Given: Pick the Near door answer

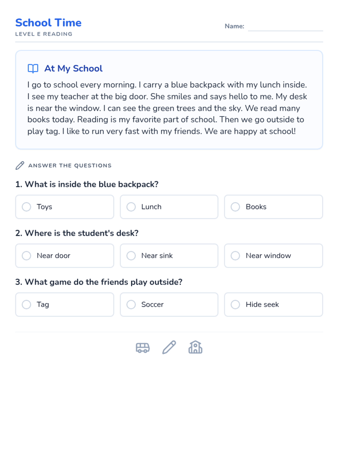Looking at the screenshot, I should [26, 256].
